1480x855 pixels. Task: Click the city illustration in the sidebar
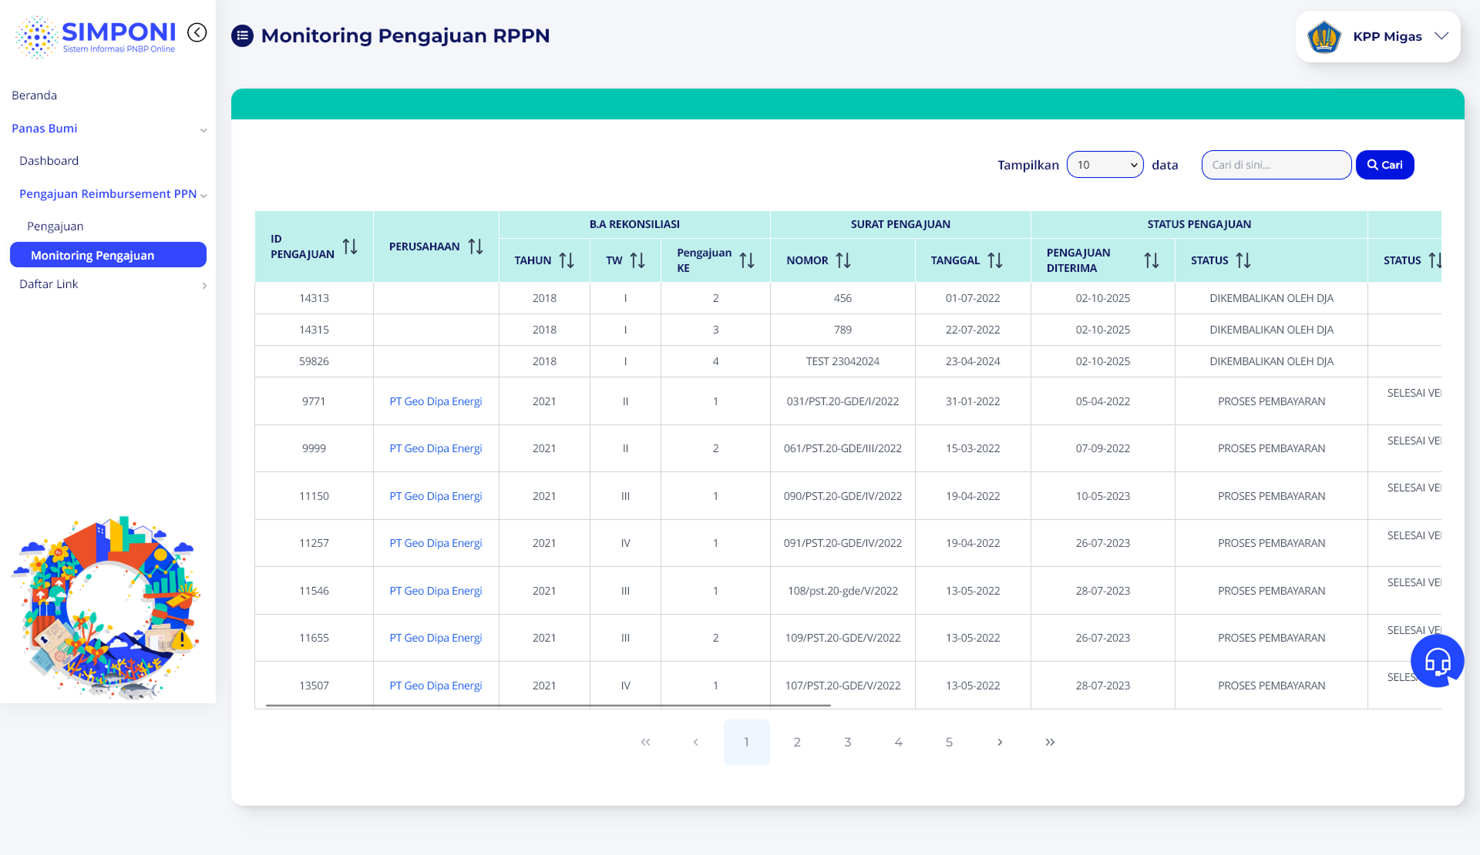coord(107,608)
